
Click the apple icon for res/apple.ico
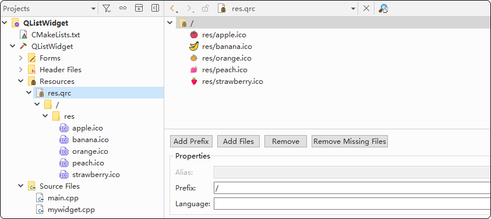194,34
